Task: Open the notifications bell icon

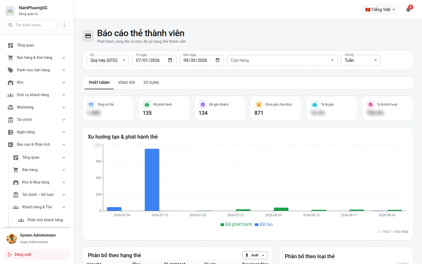Action: pos(408,10)
